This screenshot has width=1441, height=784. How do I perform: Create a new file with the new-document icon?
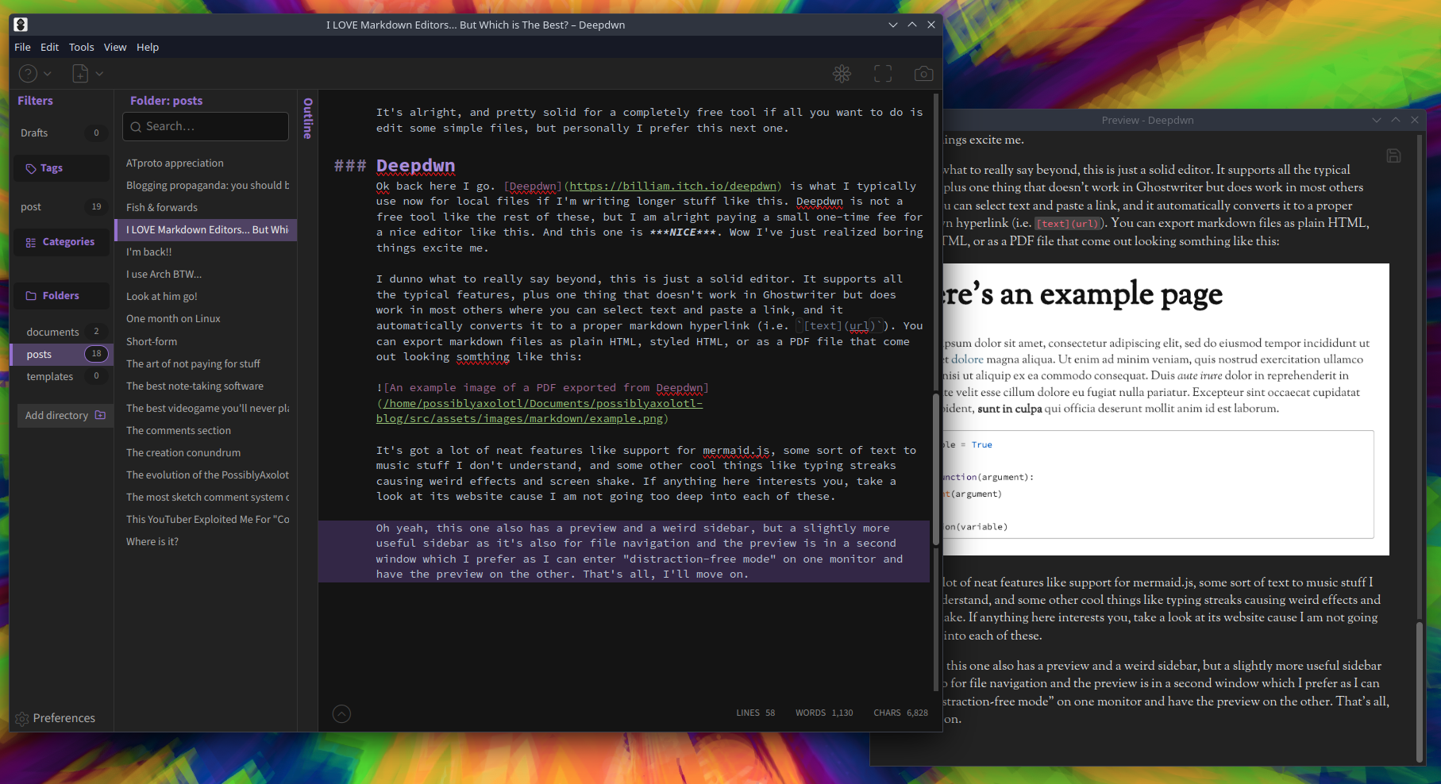point(79,73)
